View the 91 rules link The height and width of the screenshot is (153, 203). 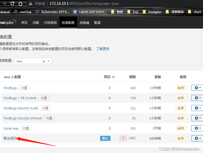tap(134, 118)
